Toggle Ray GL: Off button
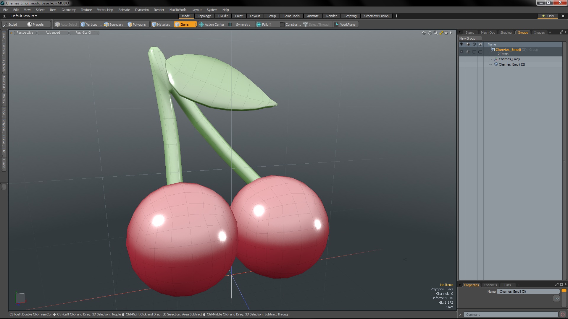 (84, 33)
